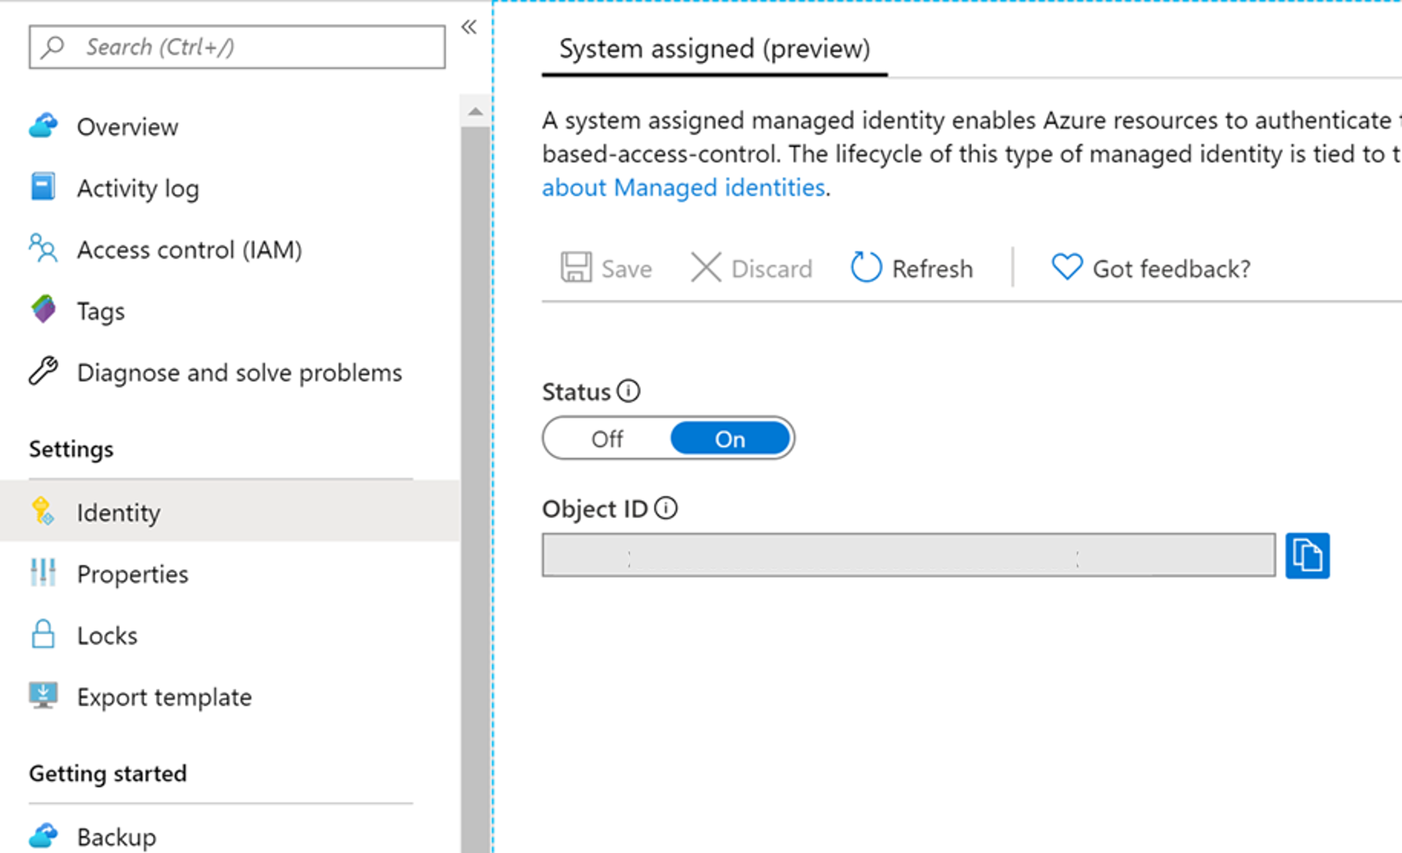Click the Object ID copy icon

point(1309,555)
